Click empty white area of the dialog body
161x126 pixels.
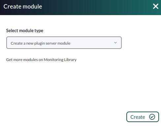77,88
